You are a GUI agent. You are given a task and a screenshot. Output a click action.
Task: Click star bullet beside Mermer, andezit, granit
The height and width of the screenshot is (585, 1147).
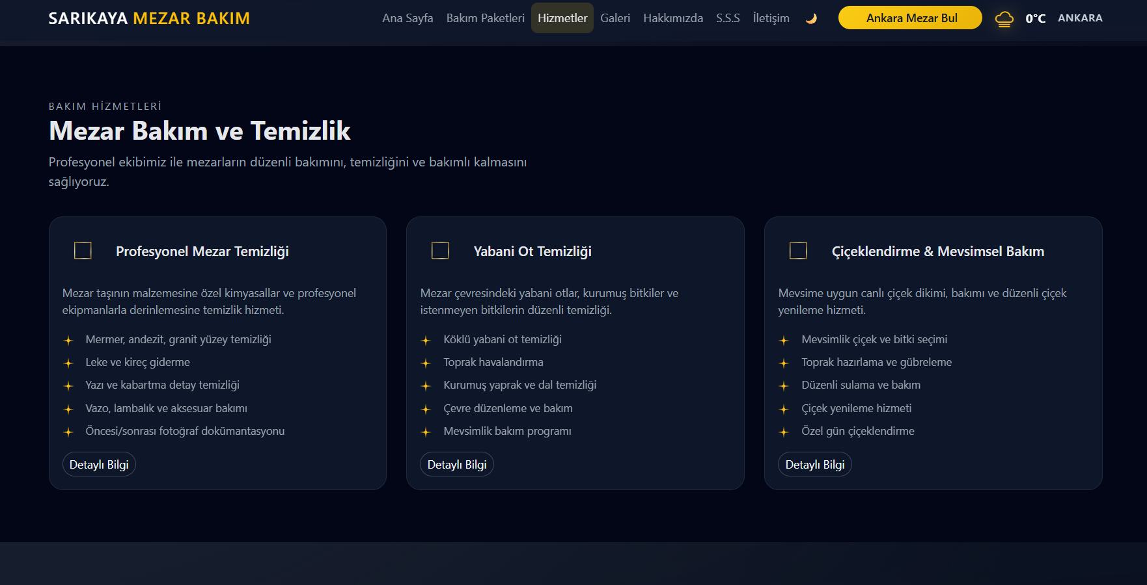coord(68,340)
